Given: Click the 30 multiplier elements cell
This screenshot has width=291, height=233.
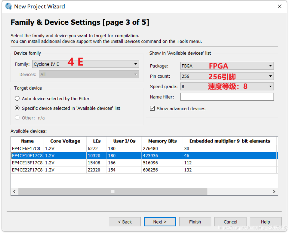Looking at the screenshot, I should pos(230,149).
